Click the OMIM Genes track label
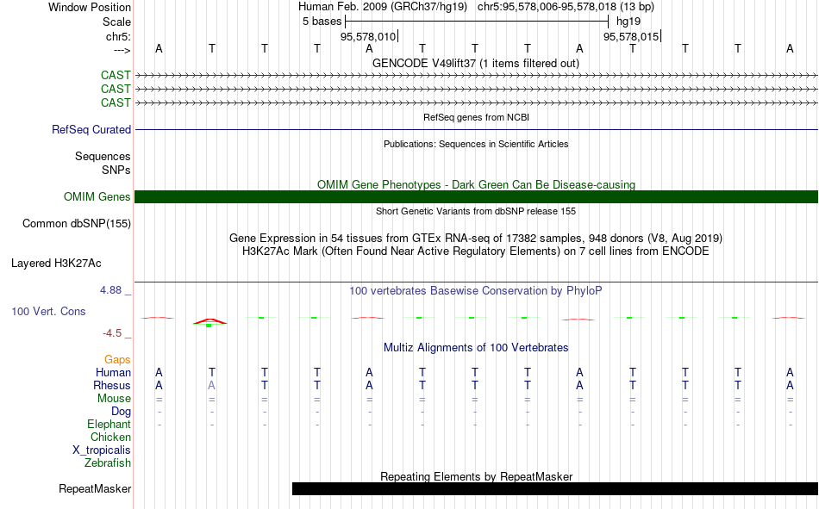 [x=97, y=197]
